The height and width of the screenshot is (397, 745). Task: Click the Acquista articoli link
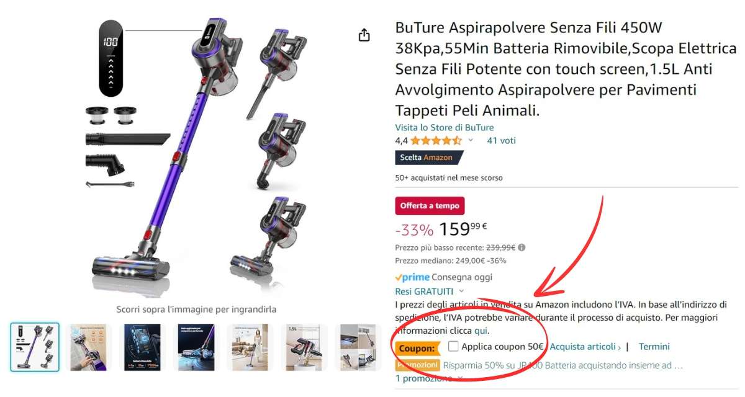point(585,347)
